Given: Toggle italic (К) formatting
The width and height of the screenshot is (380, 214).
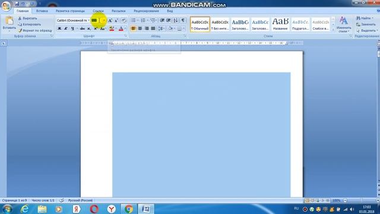Looking at the screenshot, I should tap(66, 29).
